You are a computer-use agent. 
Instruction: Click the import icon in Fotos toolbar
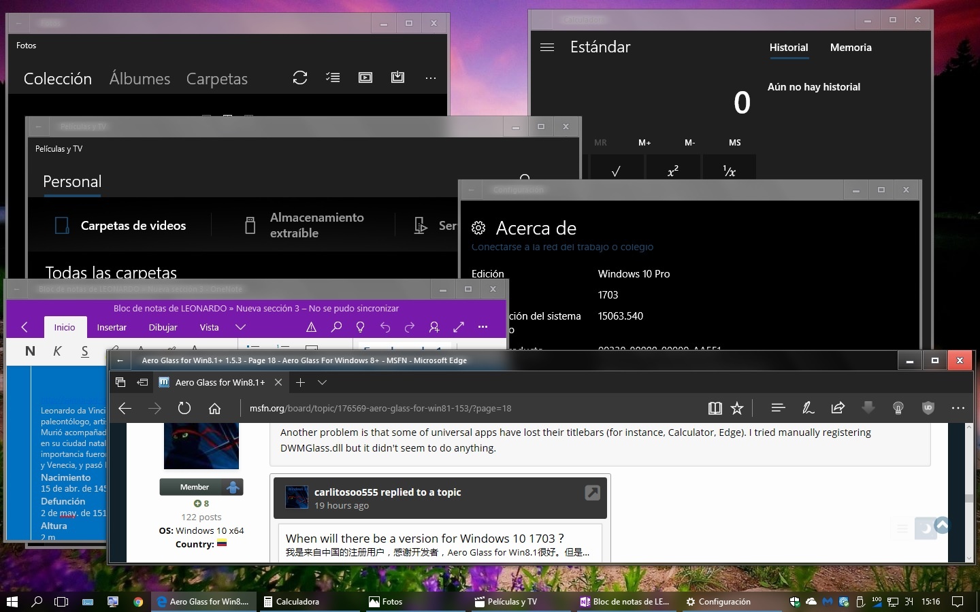398,78
